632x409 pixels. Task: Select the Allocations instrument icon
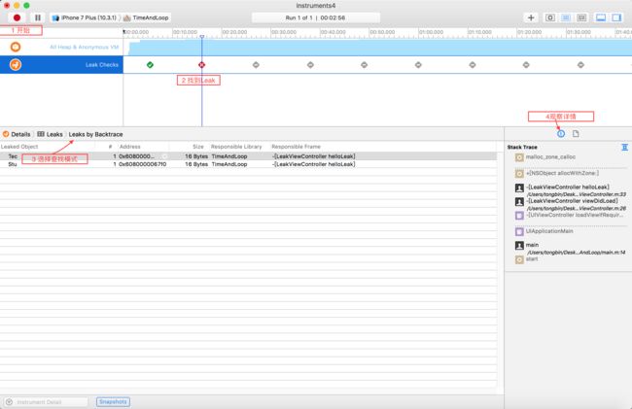pos(16,47)
